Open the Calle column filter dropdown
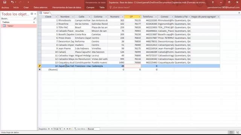The width and height of the screenshot is (241, 135). tap(89, 16)
